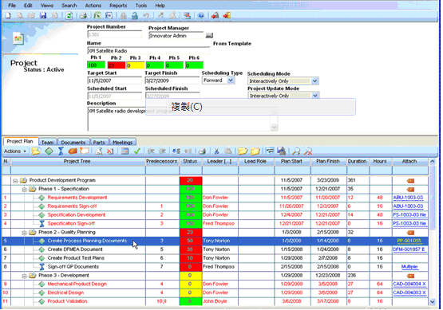Screen dimensions: 443x310
Task: Click the scissors Cut icon
Action: (216, 151)
